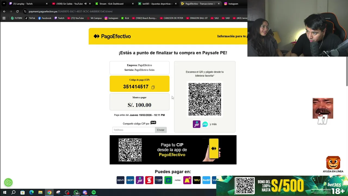Click the BBVA bank logo
Image resolution: width=348 pixels, height=196 pixels.
120,180
